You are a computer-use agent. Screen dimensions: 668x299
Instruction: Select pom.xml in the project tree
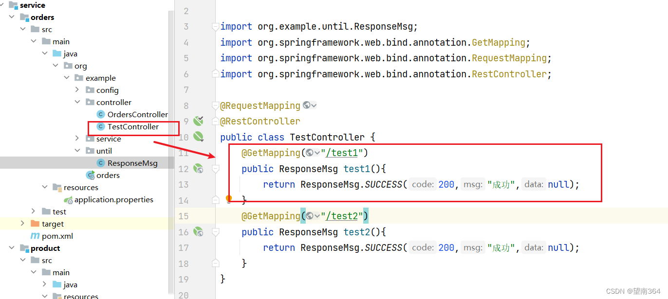coord(58,236)
